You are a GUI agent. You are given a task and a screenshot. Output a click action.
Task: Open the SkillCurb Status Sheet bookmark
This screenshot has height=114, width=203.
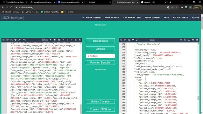50,12
